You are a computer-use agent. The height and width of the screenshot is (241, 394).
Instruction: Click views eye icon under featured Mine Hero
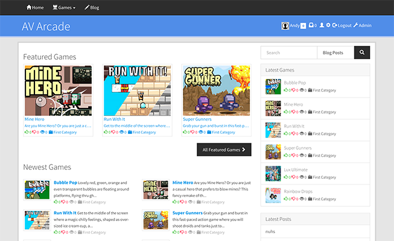click(43, 132)
